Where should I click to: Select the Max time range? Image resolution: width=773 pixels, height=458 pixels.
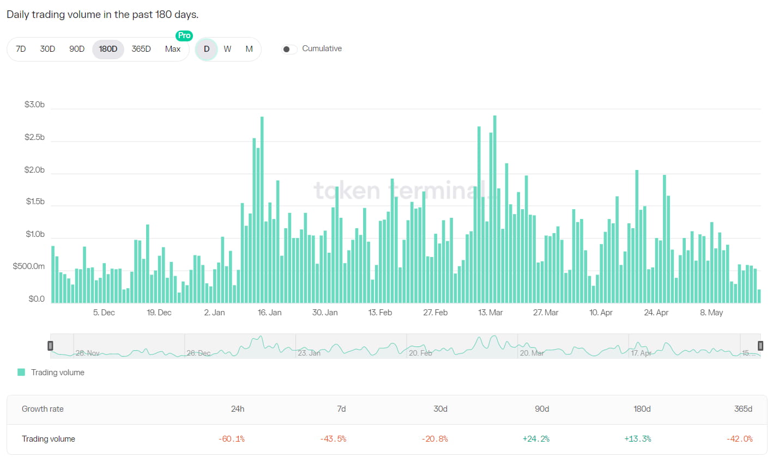tap(172, 49)
